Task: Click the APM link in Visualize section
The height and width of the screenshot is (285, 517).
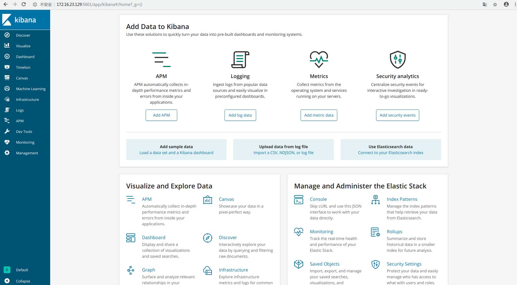Action: (x=147, y=199)
